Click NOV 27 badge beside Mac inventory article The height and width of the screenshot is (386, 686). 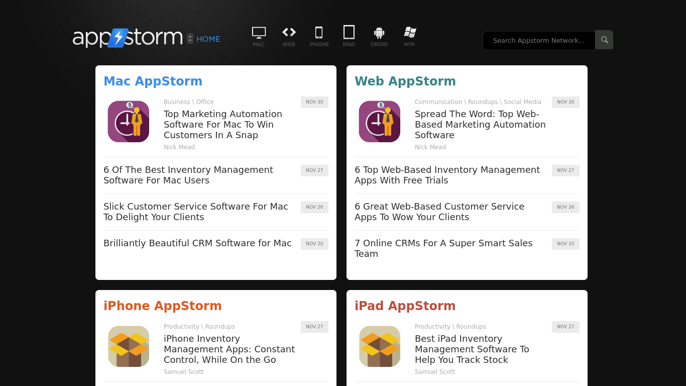(314, 170)
